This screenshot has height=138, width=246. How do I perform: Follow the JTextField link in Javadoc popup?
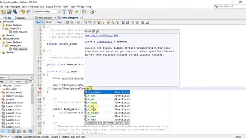click(105, 42)
